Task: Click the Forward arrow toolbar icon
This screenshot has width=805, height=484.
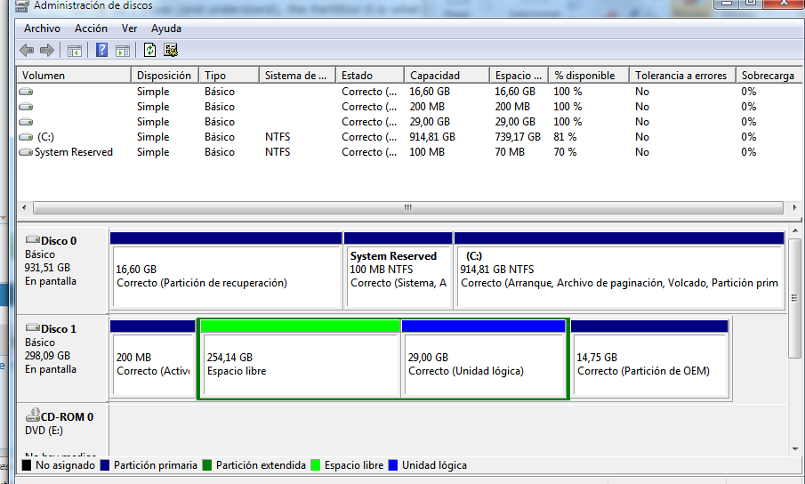Action: (x=47, y=51)
